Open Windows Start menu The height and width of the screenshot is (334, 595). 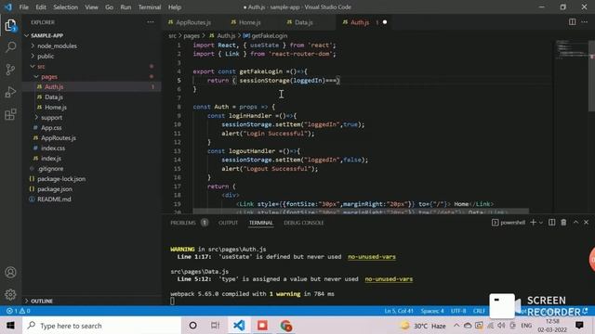point(10,326)
